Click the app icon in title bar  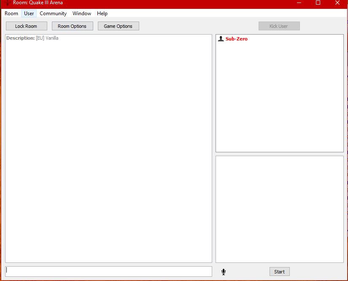(7, 3)
